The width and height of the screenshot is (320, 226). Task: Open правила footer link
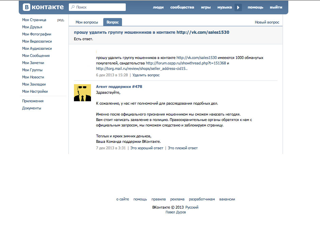click(158, 199)
